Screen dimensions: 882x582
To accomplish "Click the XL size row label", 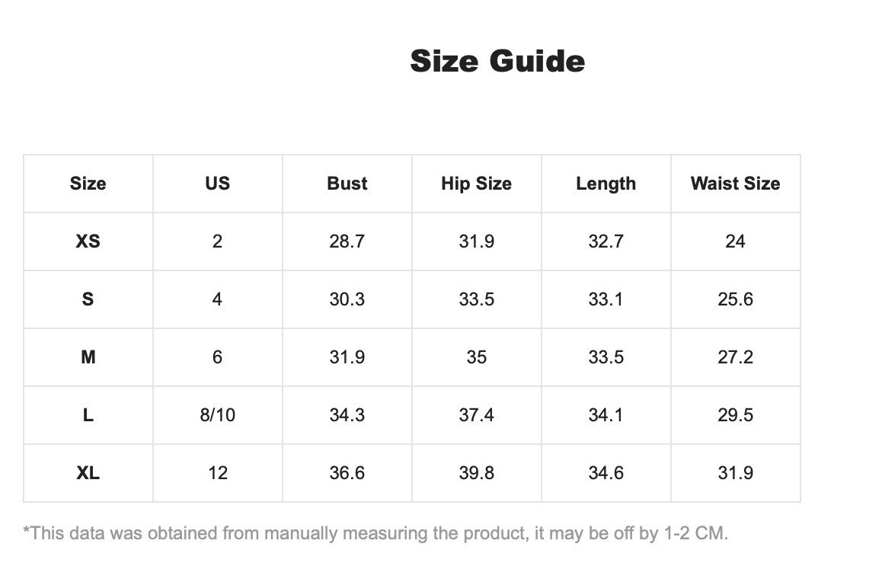I will click(88, 473).
